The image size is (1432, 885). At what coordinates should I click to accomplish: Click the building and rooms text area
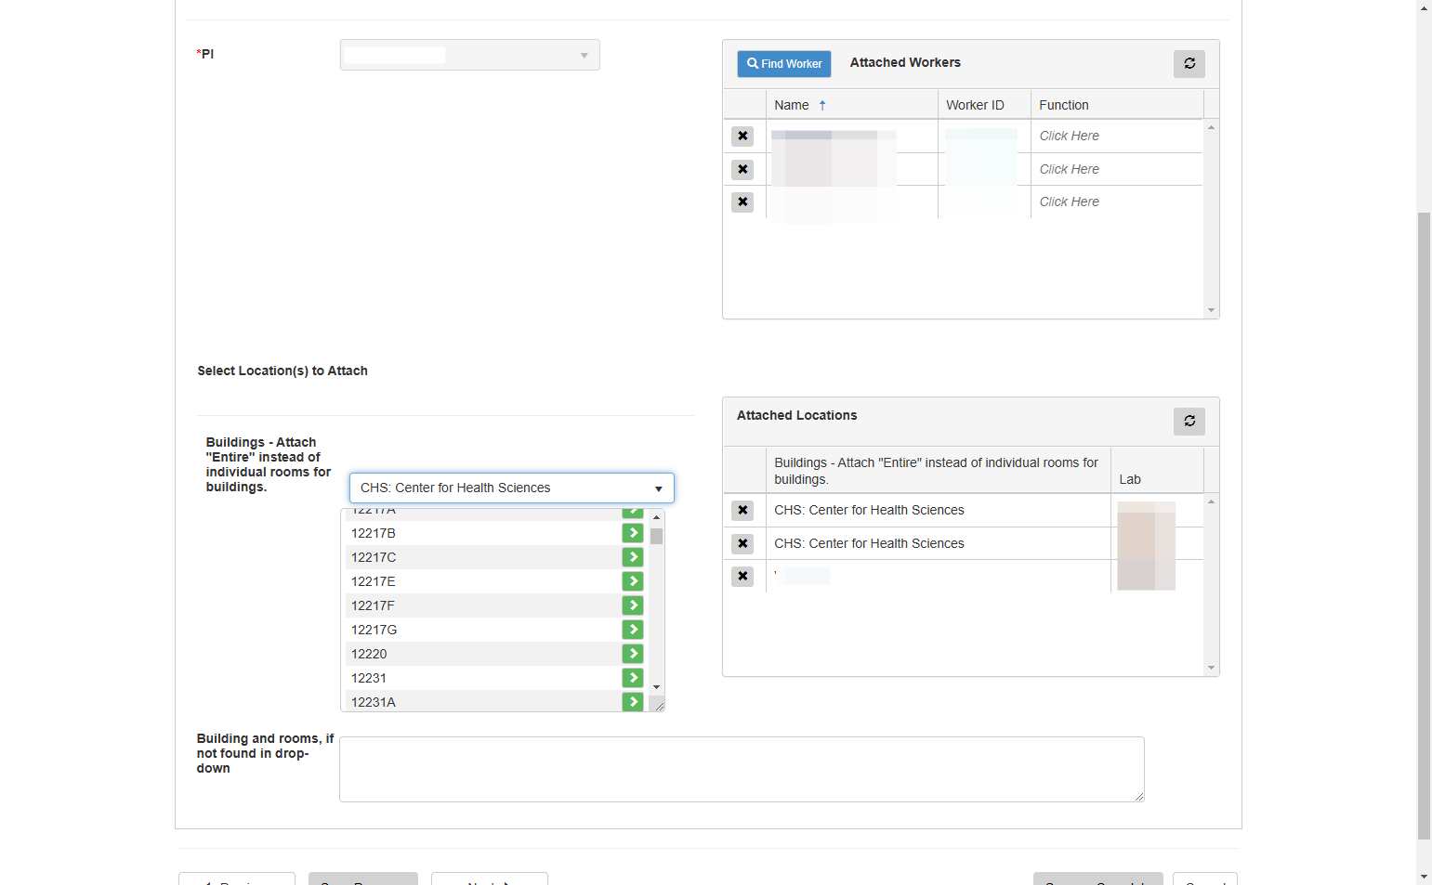(742, 770)
